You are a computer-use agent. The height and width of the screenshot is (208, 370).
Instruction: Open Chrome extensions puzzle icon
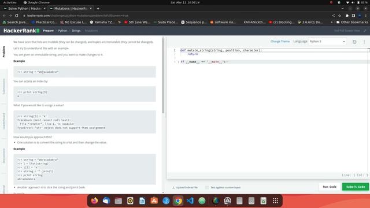pos(347,16)
